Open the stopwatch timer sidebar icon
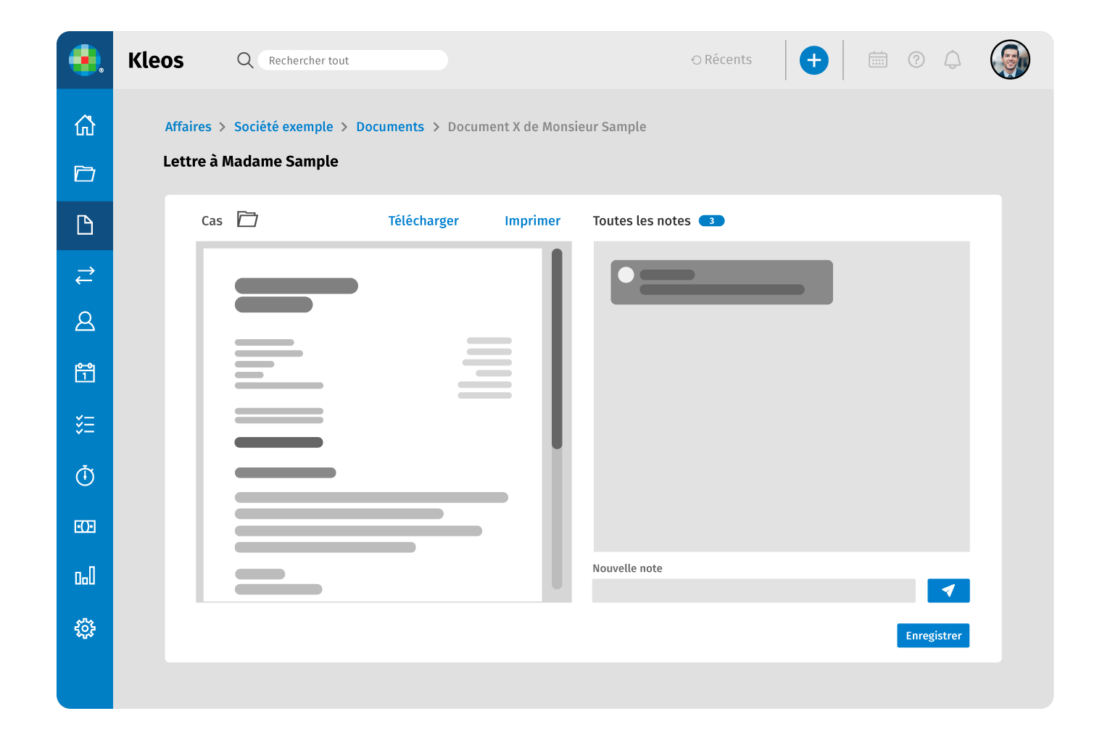This screenshot has width=1110, height=740. (85, 475)
